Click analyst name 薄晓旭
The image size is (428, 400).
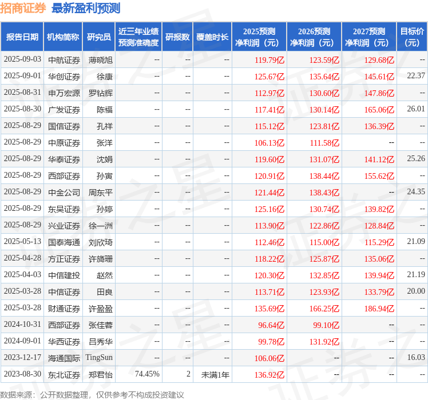click(101, 60)
